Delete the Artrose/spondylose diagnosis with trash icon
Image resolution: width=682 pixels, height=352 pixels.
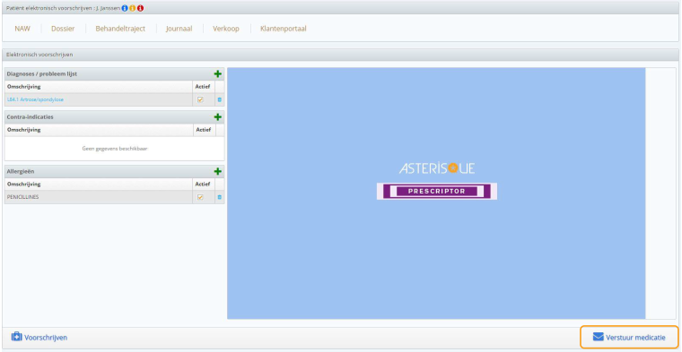pos(219,99)
